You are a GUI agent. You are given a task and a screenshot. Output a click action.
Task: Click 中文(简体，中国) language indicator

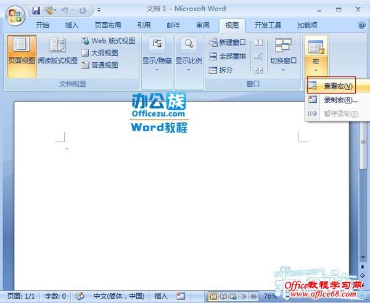click(119, 296)
